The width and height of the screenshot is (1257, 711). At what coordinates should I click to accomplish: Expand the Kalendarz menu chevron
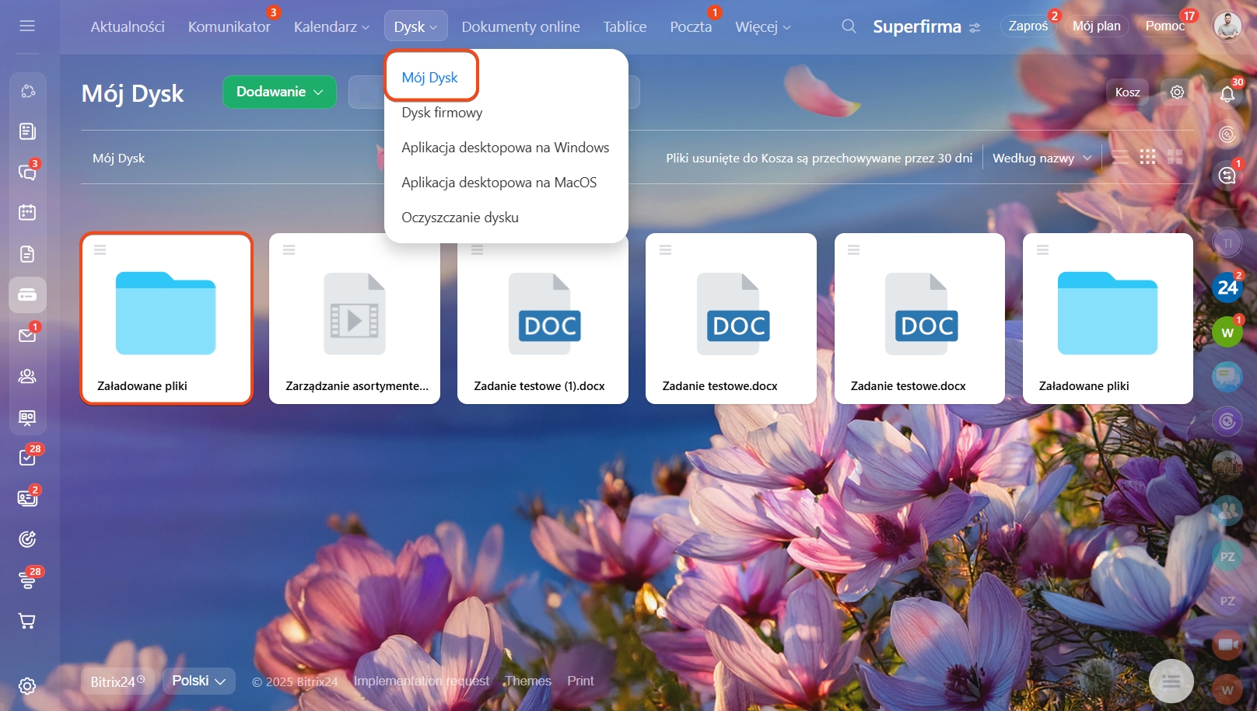coord(366,27)
